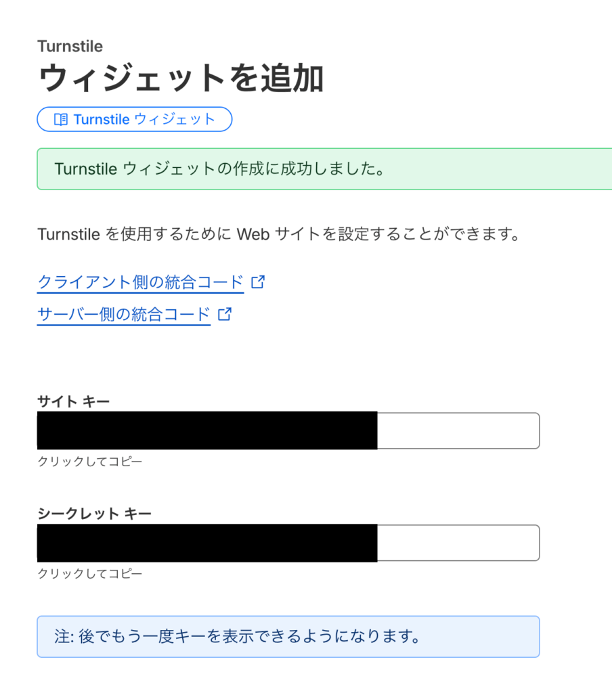Click the ウィジェットを追加 page heading
The height and width of the screenshot is (693, 612).
pyautogui.click(x=181, y=79)
